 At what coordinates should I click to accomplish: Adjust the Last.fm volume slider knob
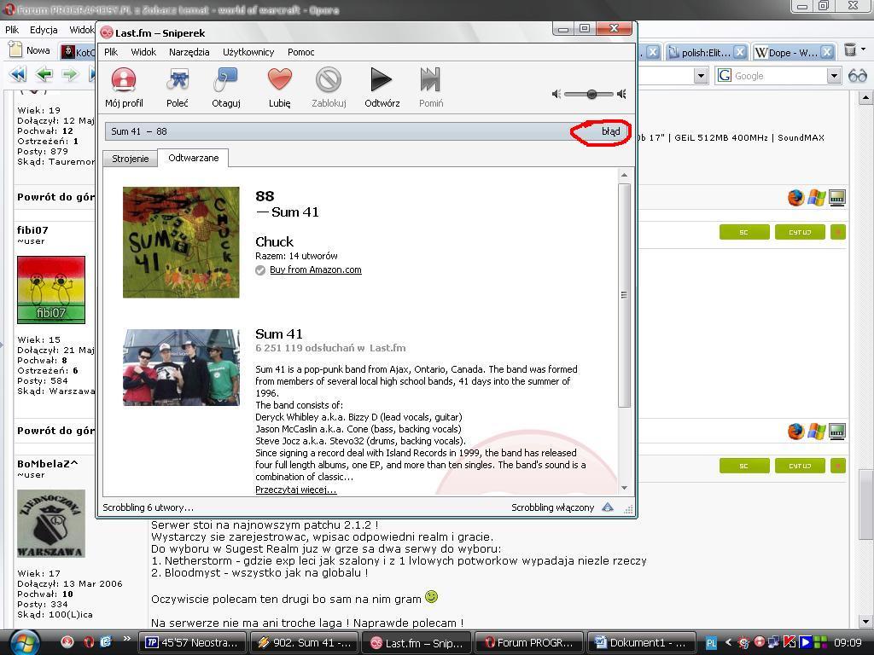[x=591, y=94]
